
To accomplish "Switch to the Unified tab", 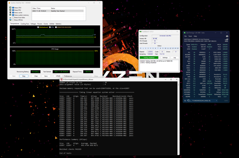I will [52, 24].
